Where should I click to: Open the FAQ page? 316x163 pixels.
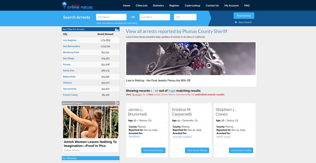(x=247, y=6)
